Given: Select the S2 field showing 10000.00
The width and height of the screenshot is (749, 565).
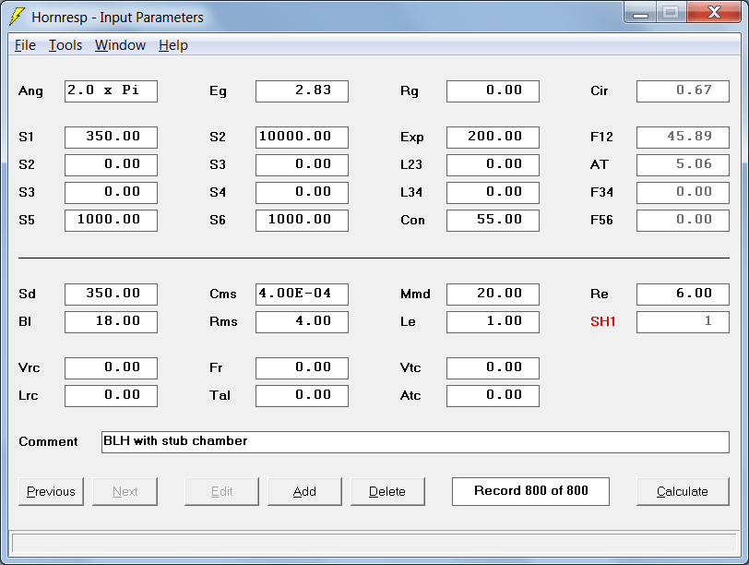Looking at the screenshot, I should coord(302,138).
